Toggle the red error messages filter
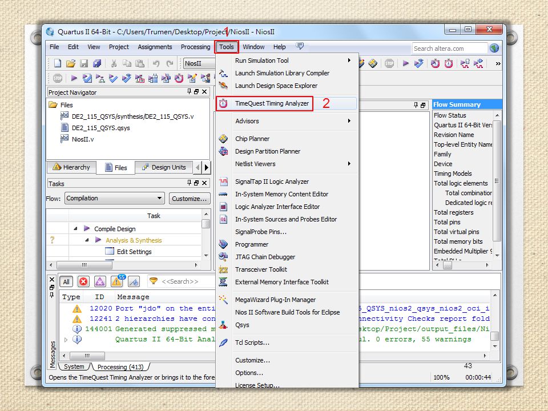This screenshot has width=548, height=411. coord(83,281)
